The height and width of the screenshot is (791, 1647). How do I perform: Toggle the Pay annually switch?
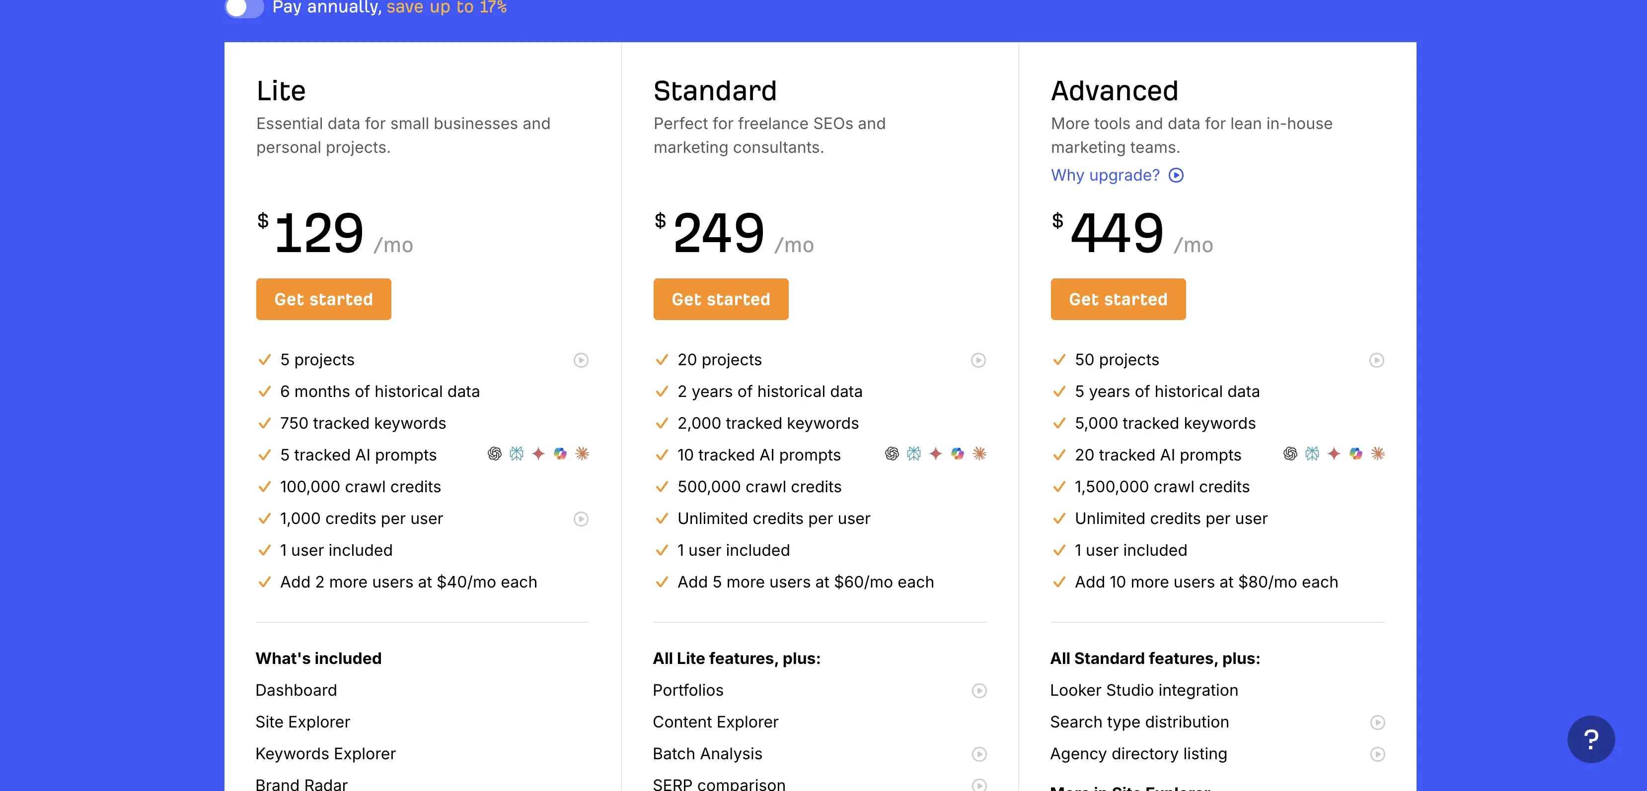click(x=243, y=7)
